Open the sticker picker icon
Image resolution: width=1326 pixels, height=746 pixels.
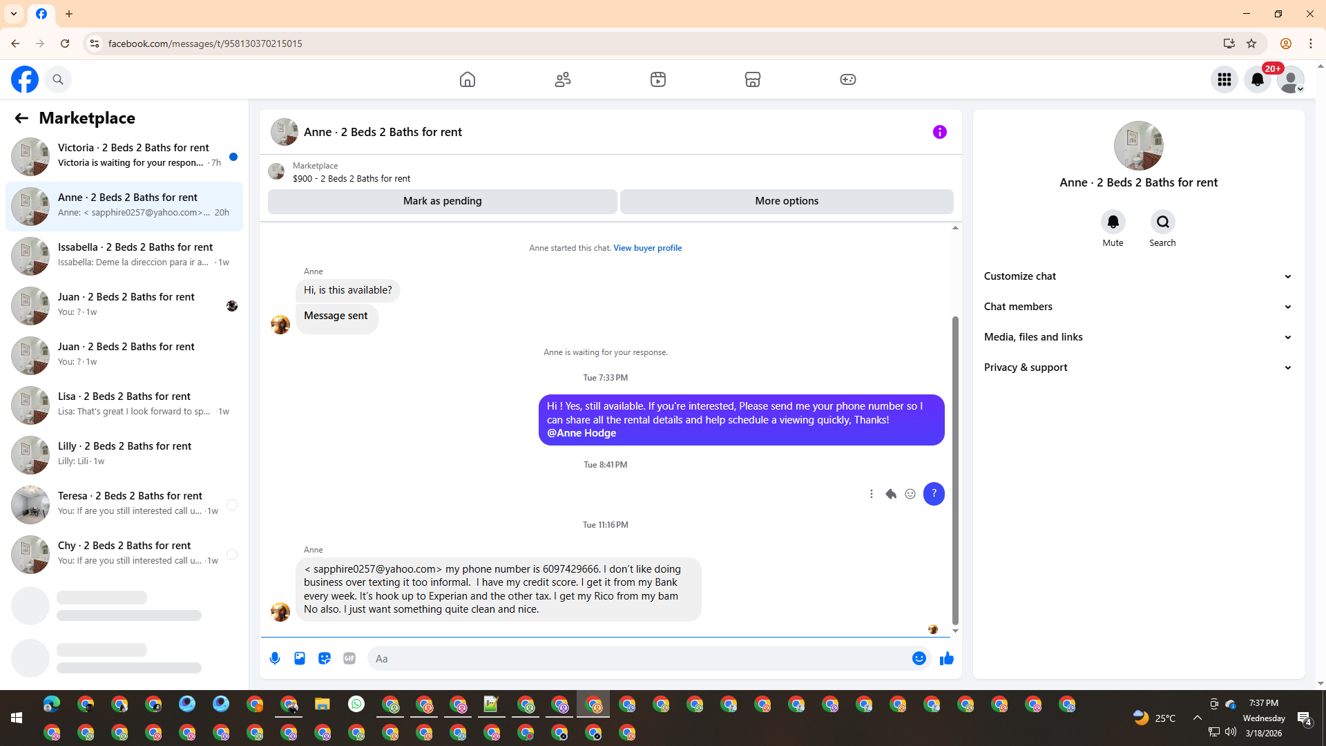[325, 658]
